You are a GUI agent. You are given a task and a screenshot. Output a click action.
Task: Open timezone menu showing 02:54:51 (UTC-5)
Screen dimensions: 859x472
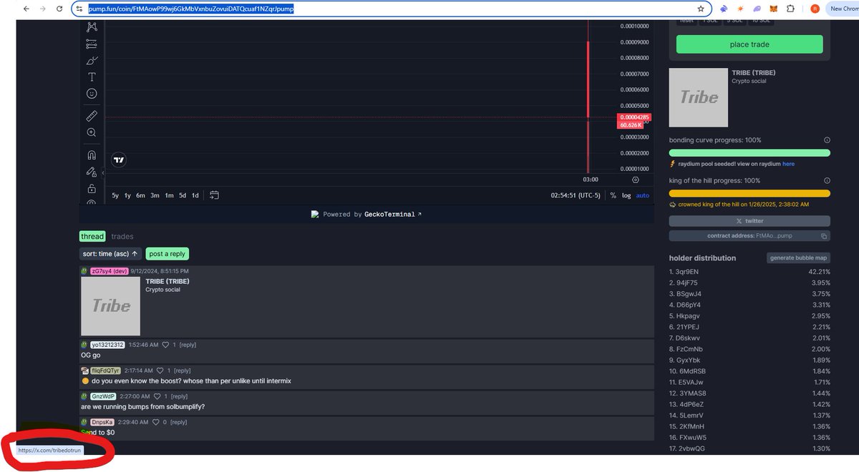tap(576, 195)
